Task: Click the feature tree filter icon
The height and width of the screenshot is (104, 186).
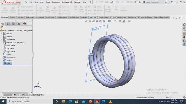Action: tap(2, 27)
